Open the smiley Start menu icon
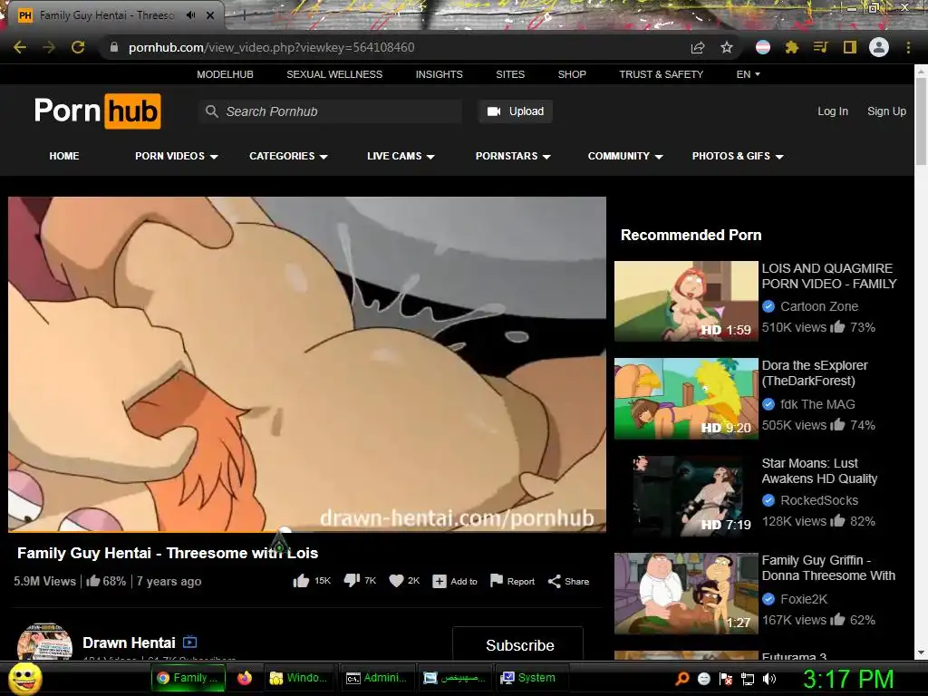 pyautogui.click(x=25, y=678)
